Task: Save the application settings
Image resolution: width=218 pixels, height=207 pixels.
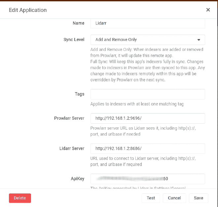Action: pos(199,198)
